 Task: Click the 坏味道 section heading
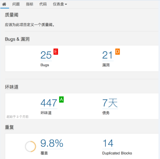coord(12,87)
